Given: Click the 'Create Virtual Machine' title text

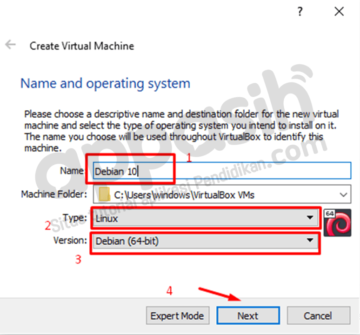Looking at the screenshot, I should tap(82, 46).
